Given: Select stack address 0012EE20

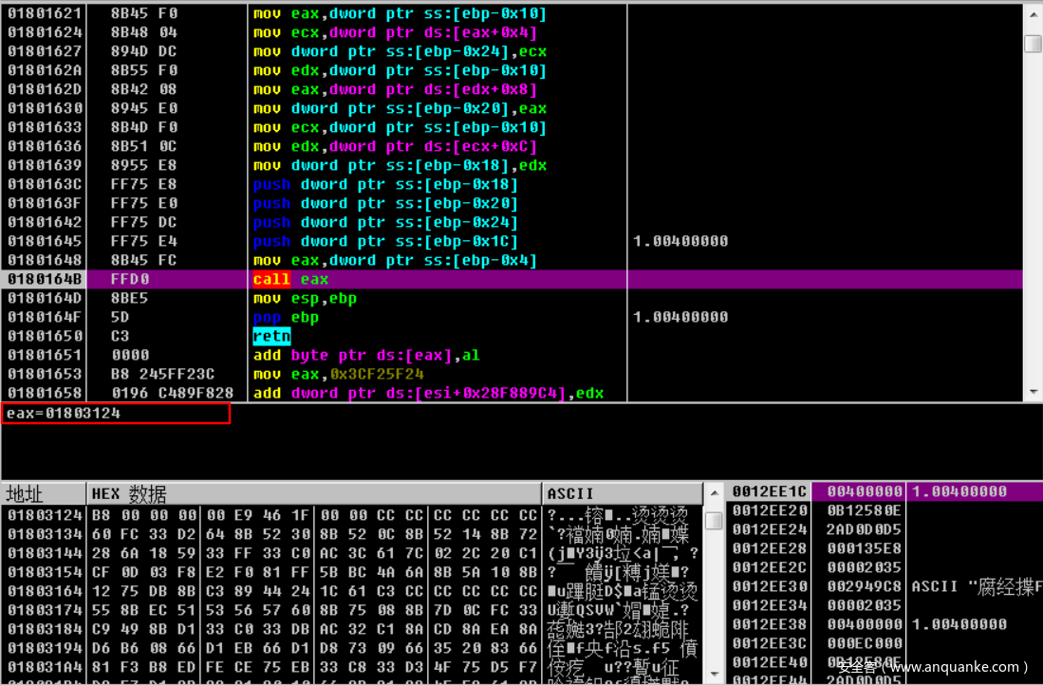Looking at the screenshot, I should tap(769, 510).
